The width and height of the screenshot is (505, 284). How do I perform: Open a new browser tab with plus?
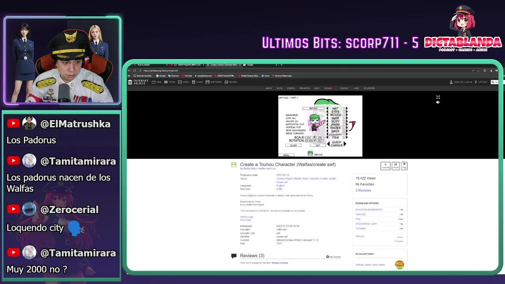coord(281,65)
